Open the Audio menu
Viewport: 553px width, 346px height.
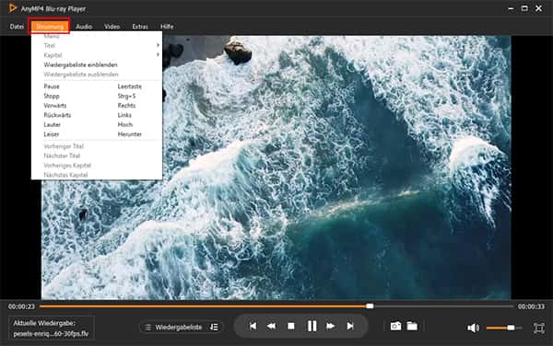point(84,27)
